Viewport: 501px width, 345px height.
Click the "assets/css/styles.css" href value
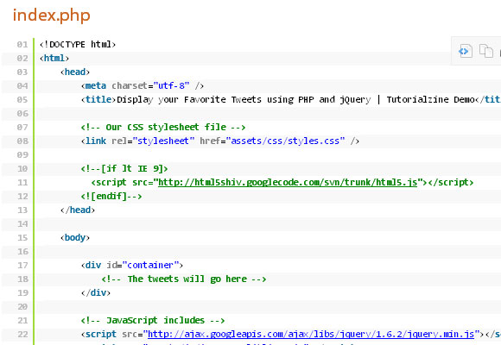click(285, 141)
